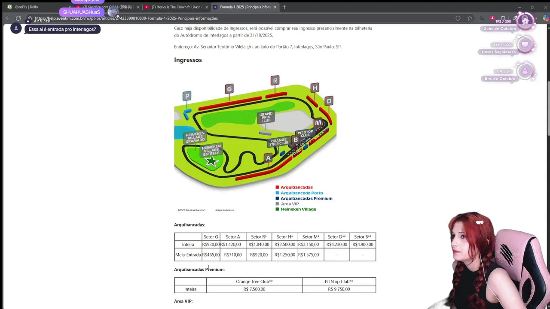Image resolution: width=550 pixels, height=309 pixels.
Task: Click the Setor M* column header
Action: tap(311, 237)
